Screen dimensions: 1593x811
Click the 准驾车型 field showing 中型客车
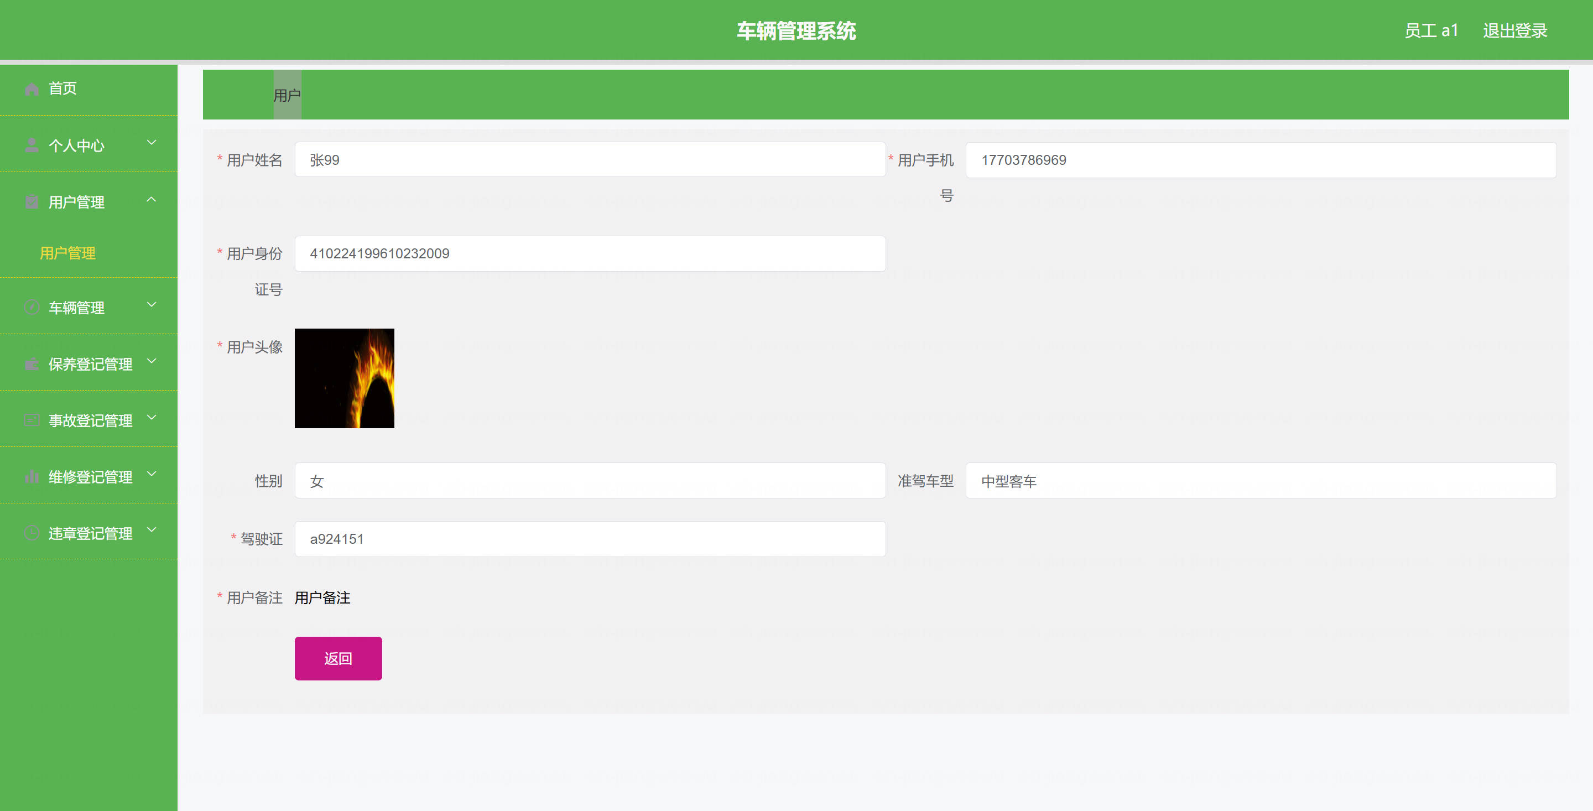(1261, 481)
